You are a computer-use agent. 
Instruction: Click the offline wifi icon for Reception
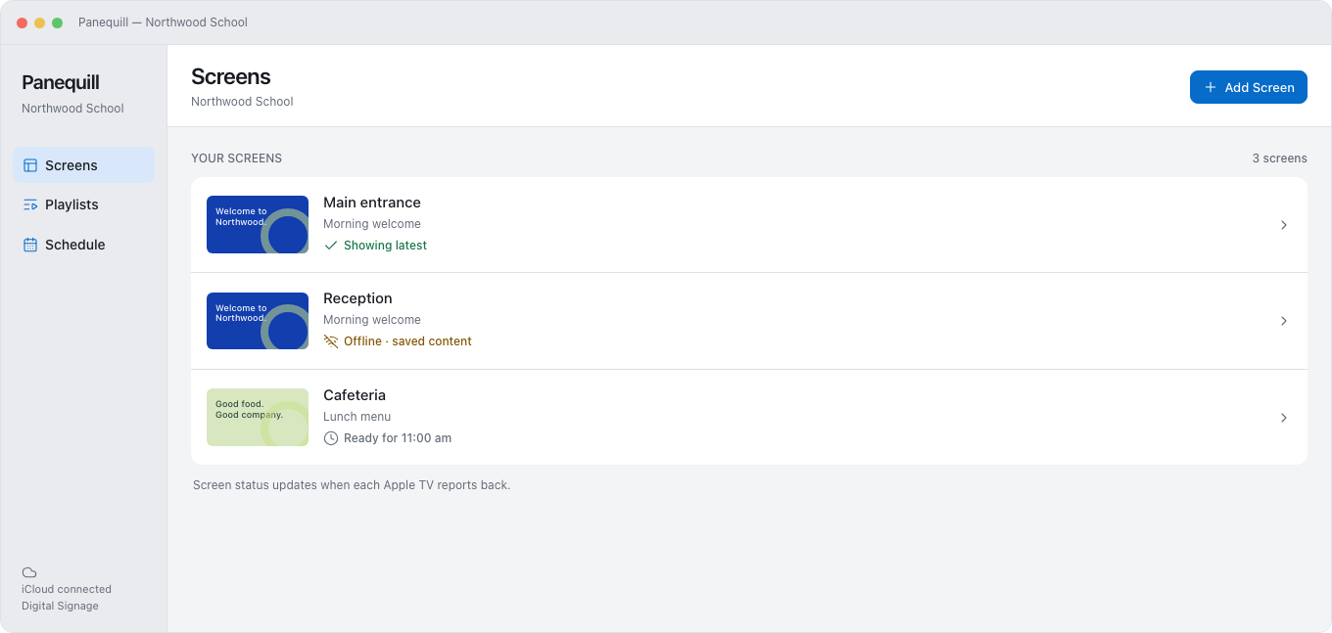click(x=331, y=341)
